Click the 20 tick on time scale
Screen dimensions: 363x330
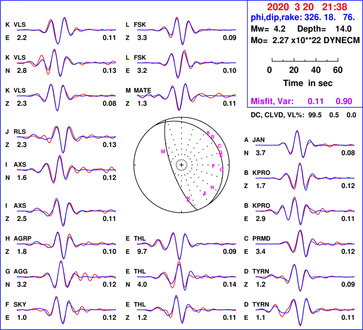point(294,70)
